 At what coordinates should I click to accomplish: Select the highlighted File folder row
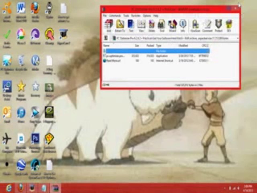[x=156, y=51]
